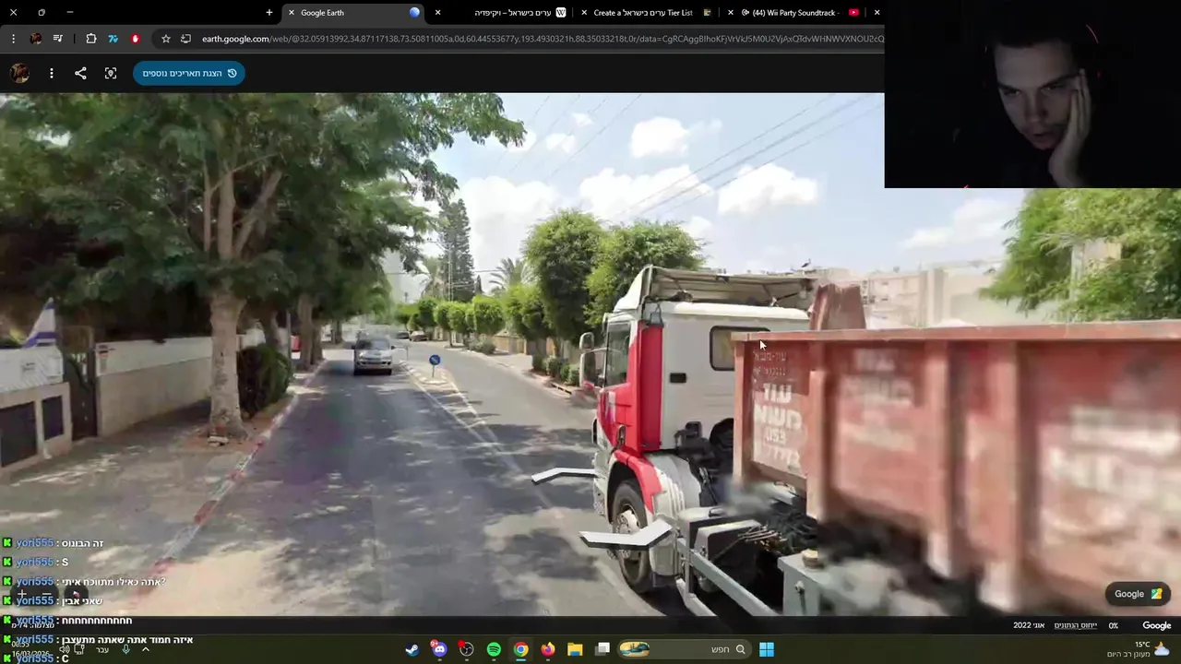Click the blue road sign on the median

tap(435, 360)
